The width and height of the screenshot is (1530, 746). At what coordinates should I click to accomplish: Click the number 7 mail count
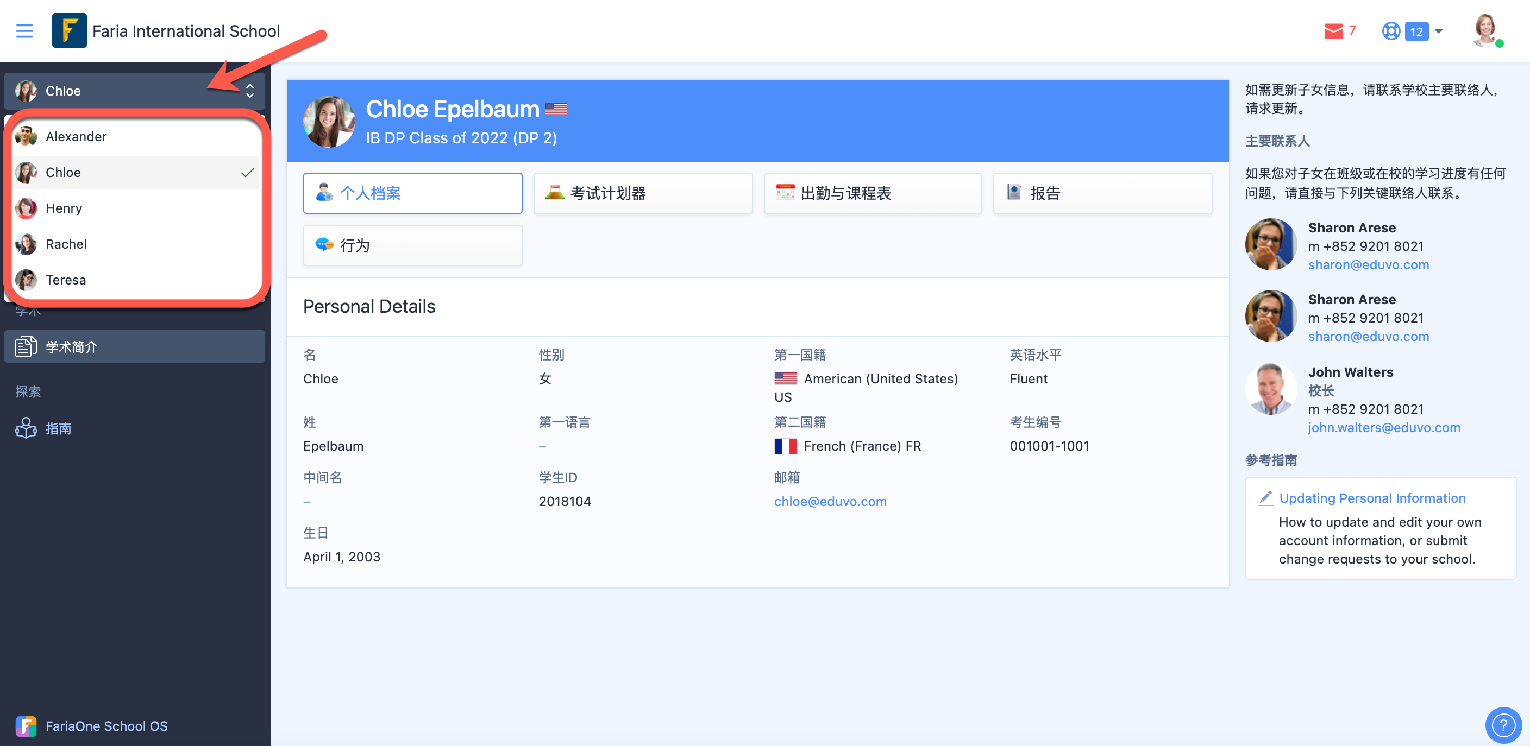coord(1352,30)
